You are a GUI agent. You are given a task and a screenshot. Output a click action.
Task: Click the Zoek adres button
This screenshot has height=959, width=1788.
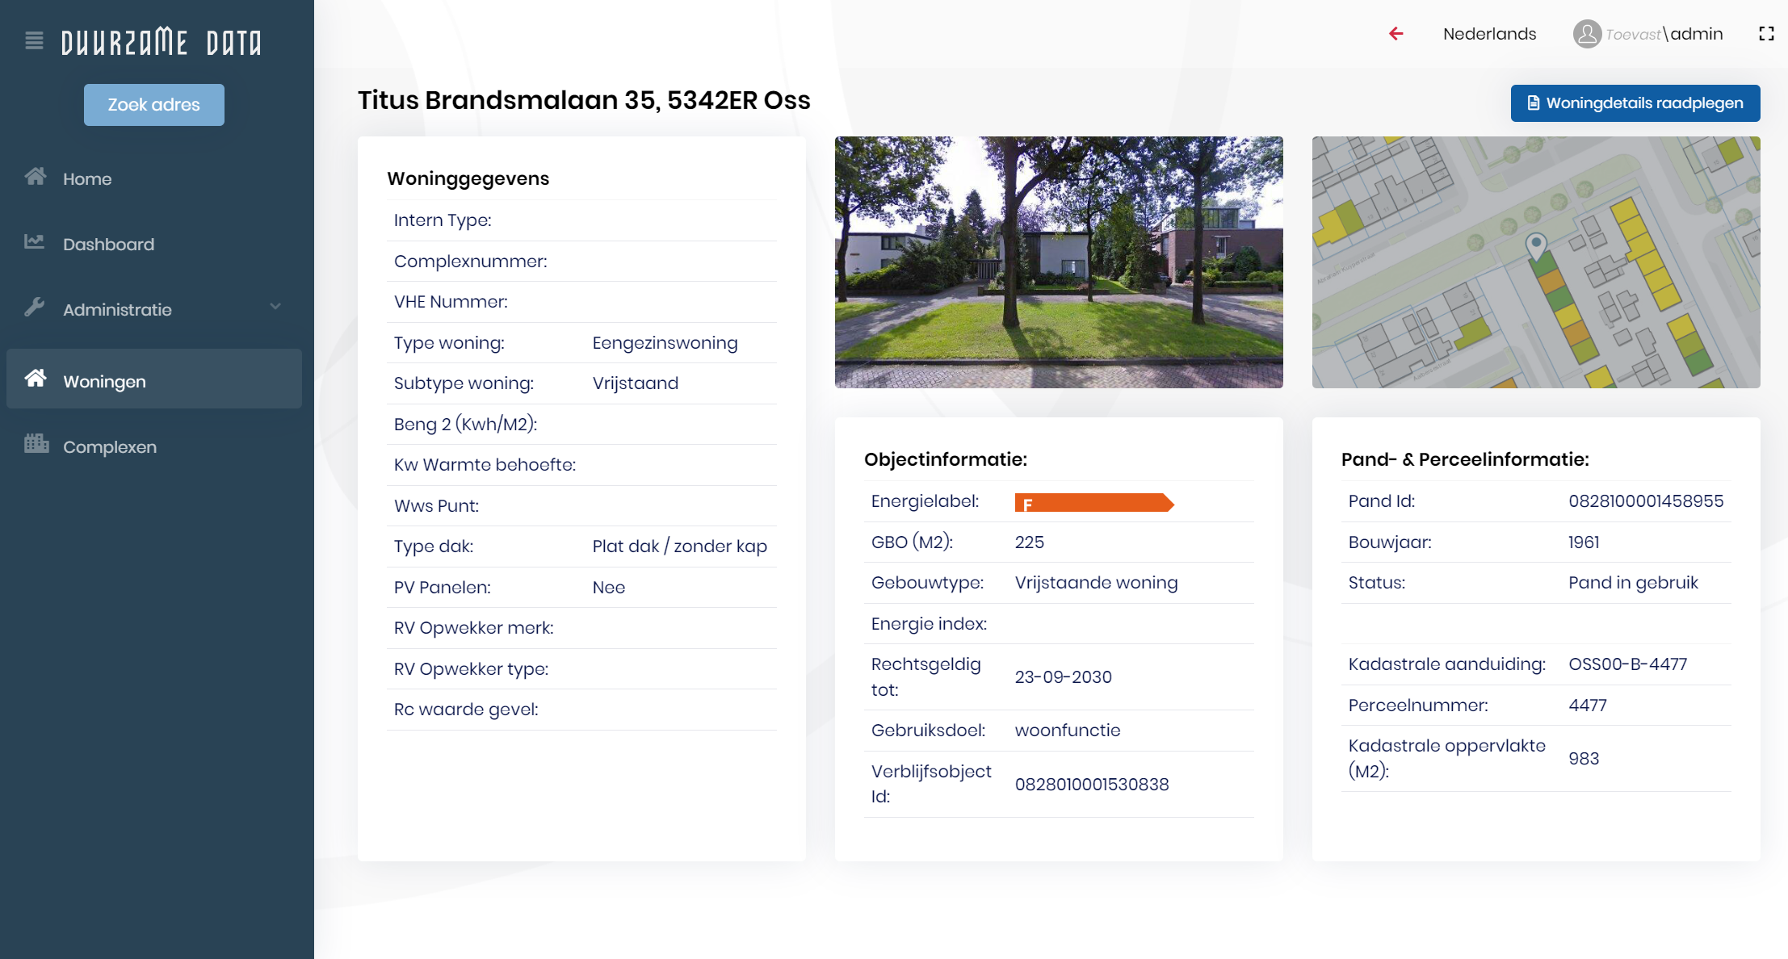point(154,105)
